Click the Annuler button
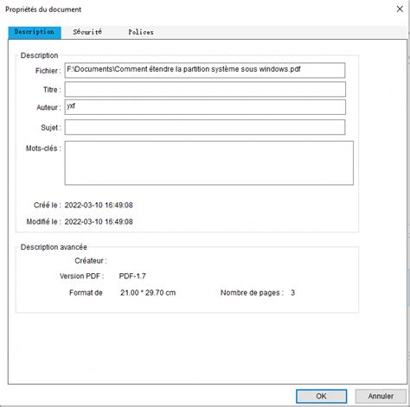The width and height of the screenshot is (410, 407). coord(381,397)
